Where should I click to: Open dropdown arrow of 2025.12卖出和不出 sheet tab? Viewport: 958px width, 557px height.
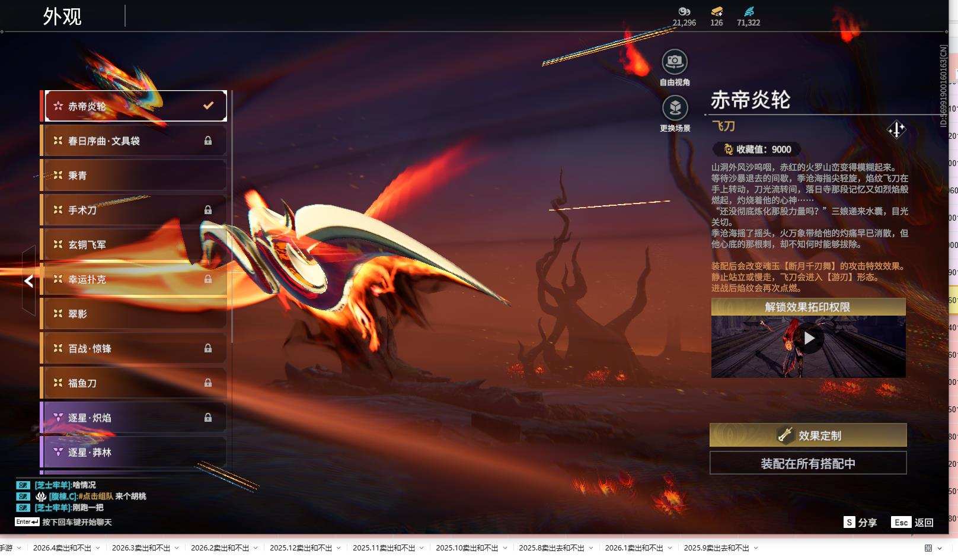(x=339, y=548)
